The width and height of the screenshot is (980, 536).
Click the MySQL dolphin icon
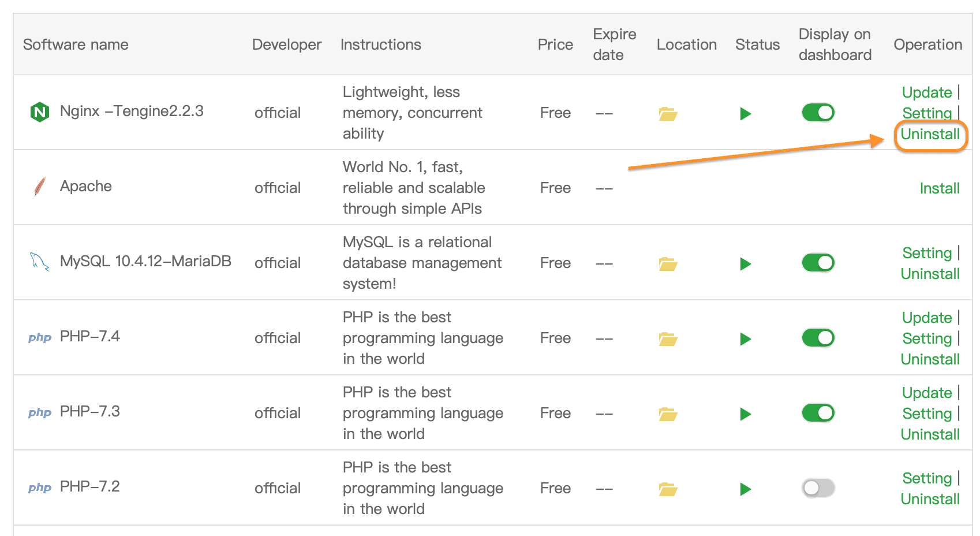pos(39,262)
